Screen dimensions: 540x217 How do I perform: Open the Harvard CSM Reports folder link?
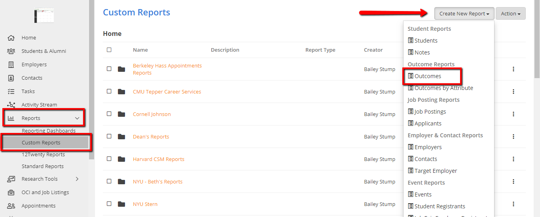coord(158,159)
